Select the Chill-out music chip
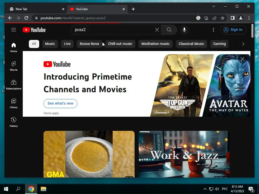This screenshot has height=194, width=259. click(120, 44)
